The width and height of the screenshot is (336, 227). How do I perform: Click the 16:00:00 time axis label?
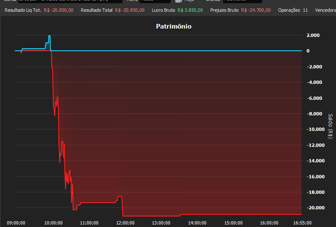(269, 223)
